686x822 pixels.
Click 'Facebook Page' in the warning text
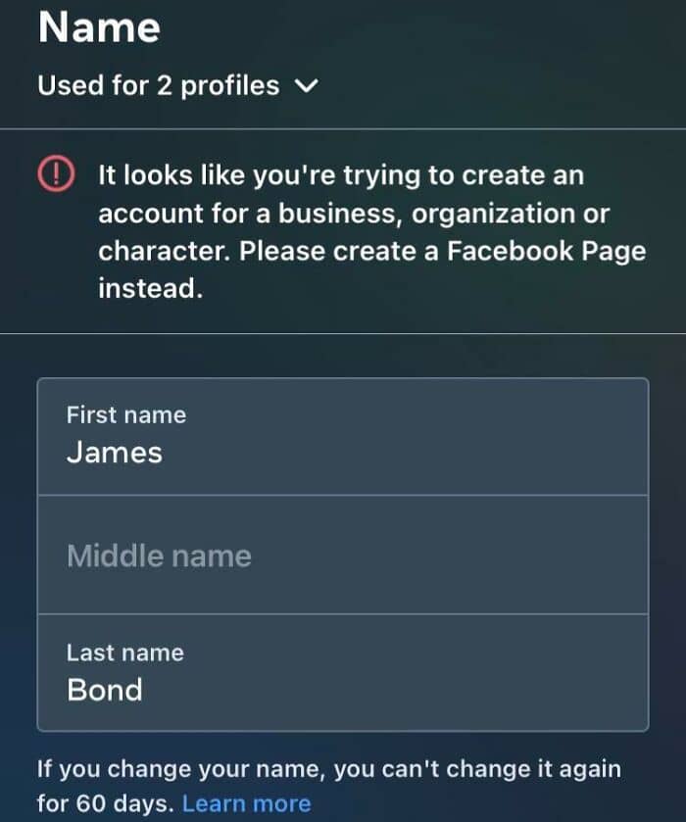[547, 251]
